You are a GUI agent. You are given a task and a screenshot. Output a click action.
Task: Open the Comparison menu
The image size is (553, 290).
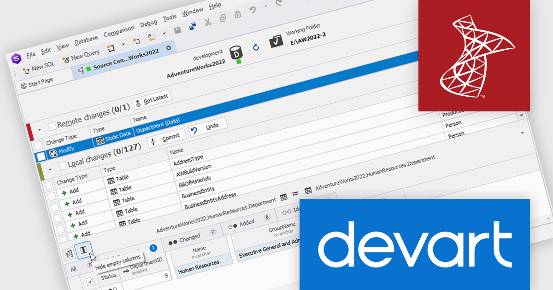(119, 31)
